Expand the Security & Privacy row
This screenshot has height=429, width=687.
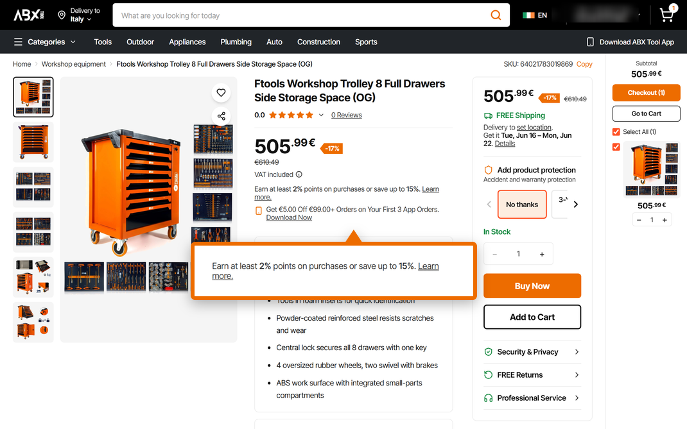point(532,352)
